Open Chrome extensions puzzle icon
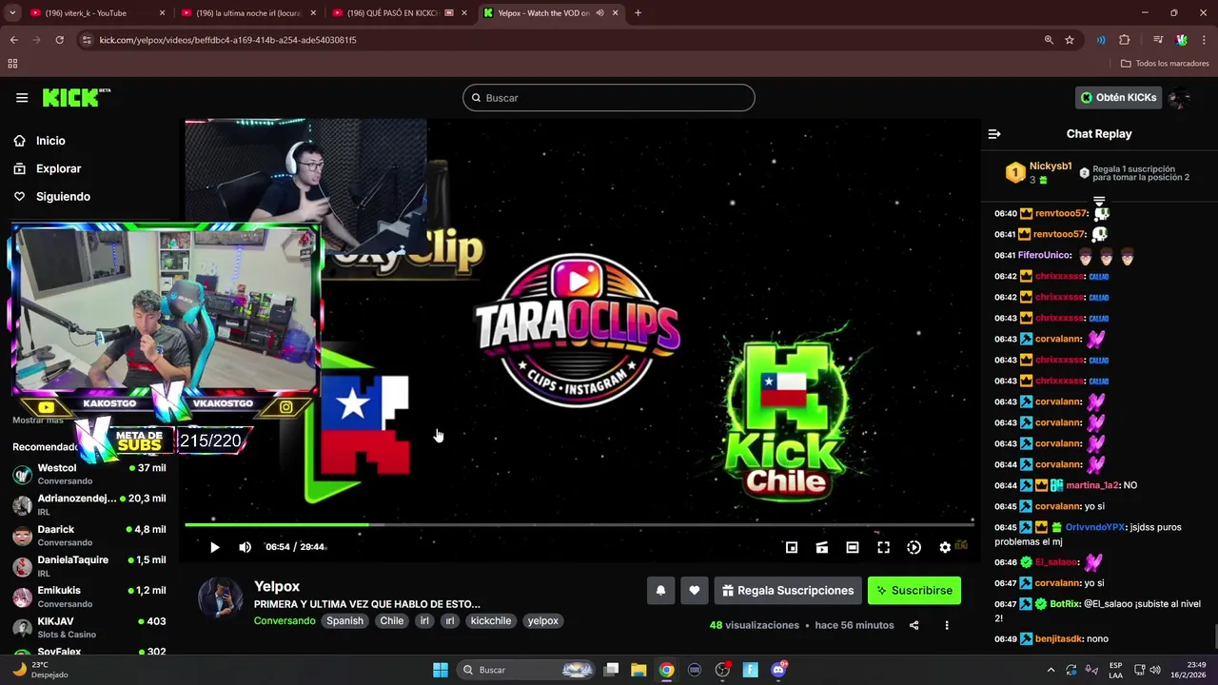 click(1124, 40)
